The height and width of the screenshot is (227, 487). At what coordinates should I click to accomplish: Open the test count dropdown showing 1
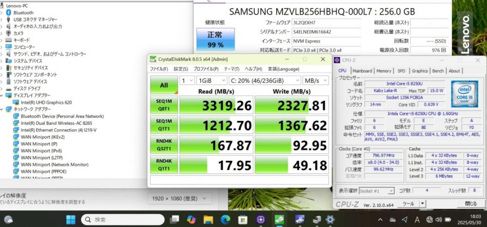[187, 81]
